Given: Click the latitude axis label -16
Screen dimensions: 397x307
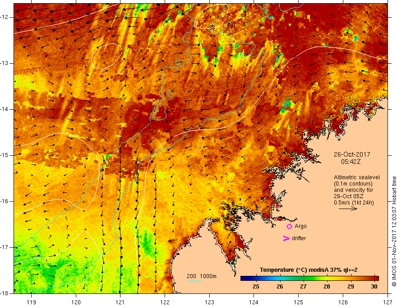Looking at the screenshot, I should (x=5, y=201).
